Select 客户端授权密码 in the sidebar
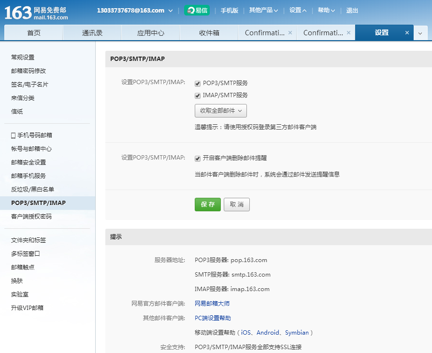432x353 pixels. [31, 216]
